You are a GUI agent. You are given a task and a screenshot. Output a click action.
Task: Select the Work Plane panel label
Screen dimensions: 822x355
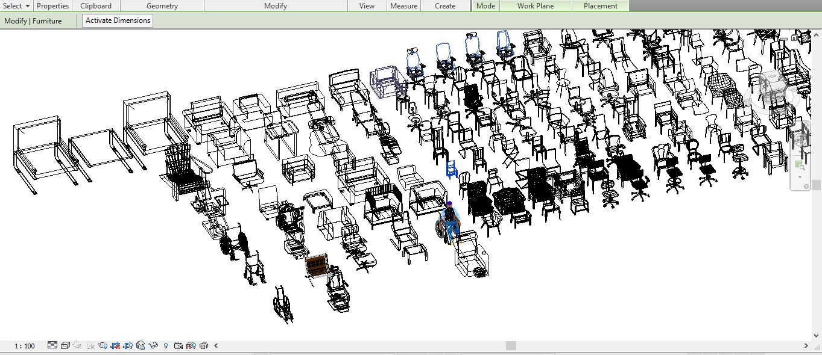pos(535,6)
